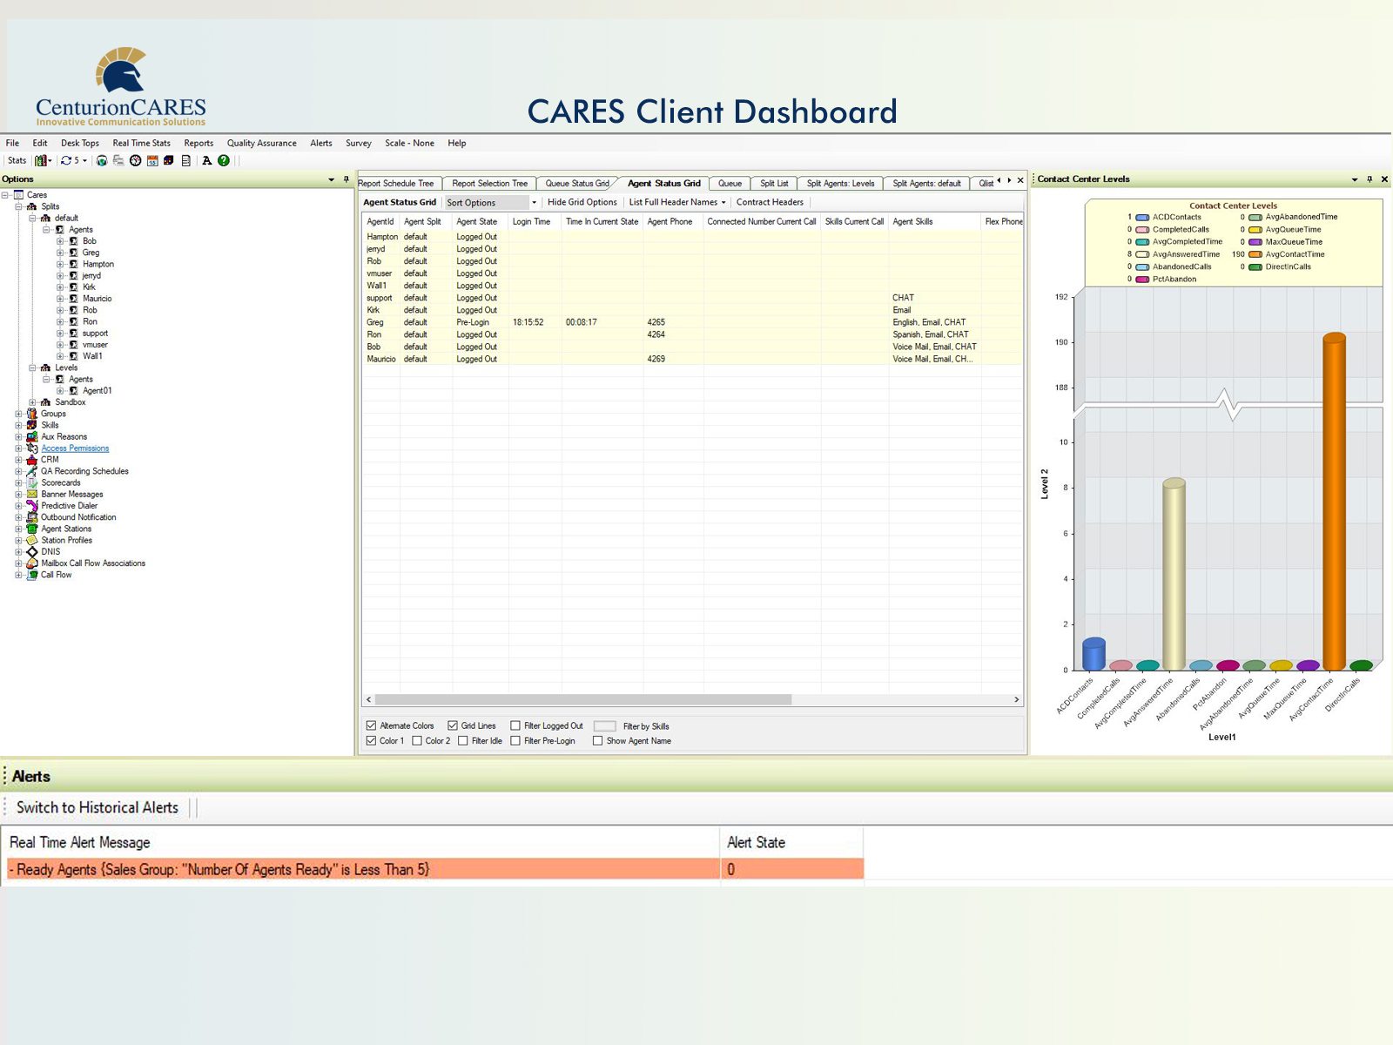Click the grid's horizontal scrollbar
The height and width of the screenshot is (1045, 1393).
(x=583, y=699)
